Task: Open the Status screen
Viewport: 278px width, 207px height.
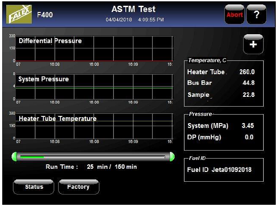Action: pyautogui.click(x=34, y=187)
